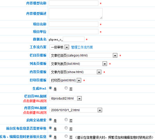155x140 pixels.
Task: Select 否 for 启用全站搜索
Action: coord(66,119)
